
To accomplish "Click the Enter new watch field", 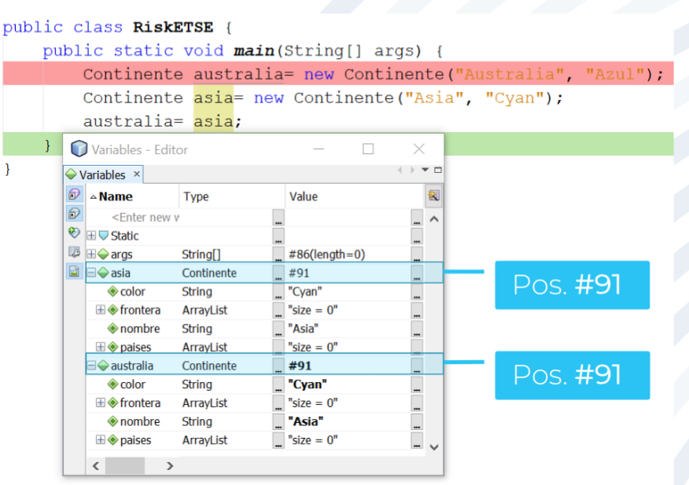I will 146,218.
